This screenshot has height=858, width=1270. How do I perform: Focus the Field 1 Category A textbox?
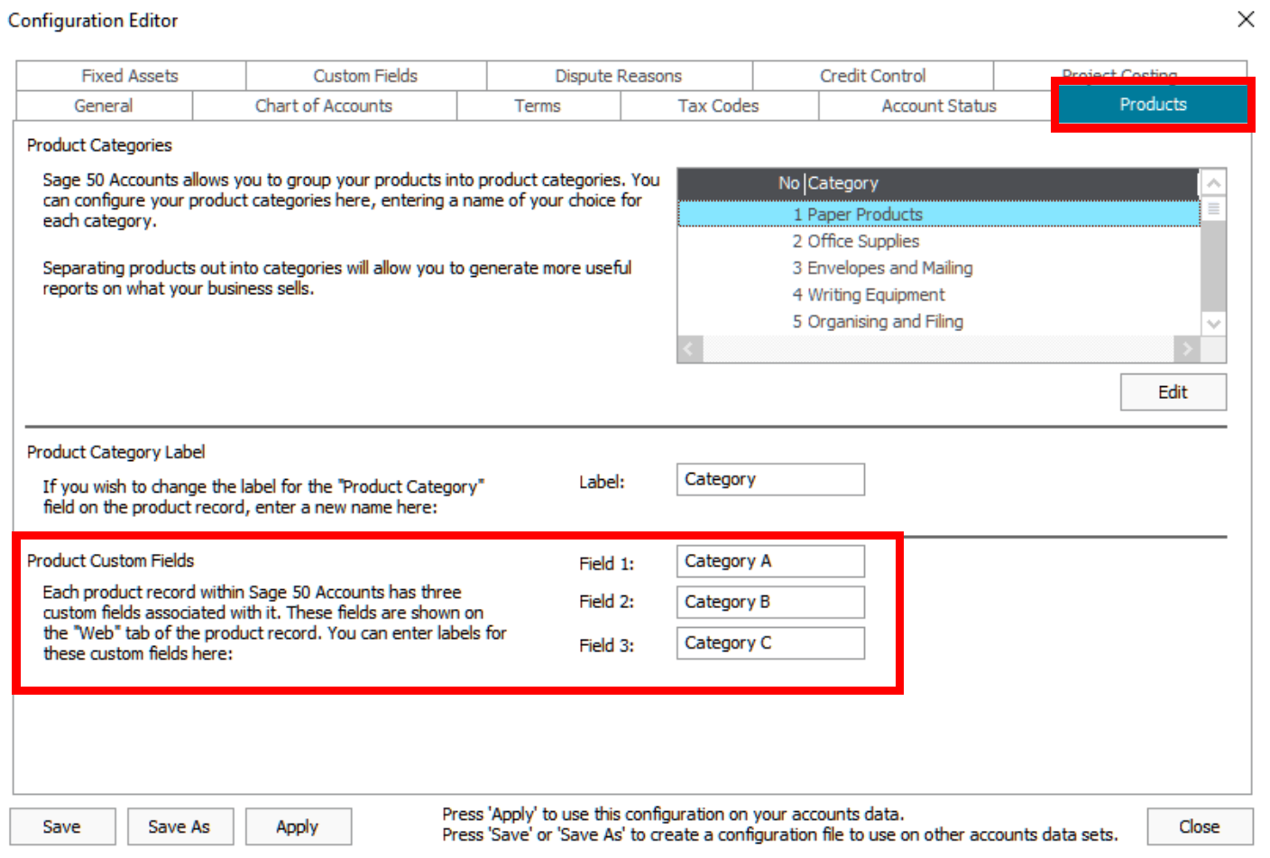click(x=769, y=561)
